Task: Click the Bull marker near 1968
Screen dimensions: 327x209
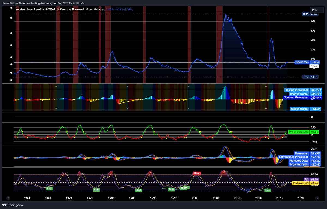Action: pyautogui.click(x=49, y=188)
